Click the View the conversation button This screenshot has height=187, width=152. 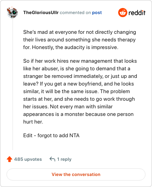pos(76,174)
